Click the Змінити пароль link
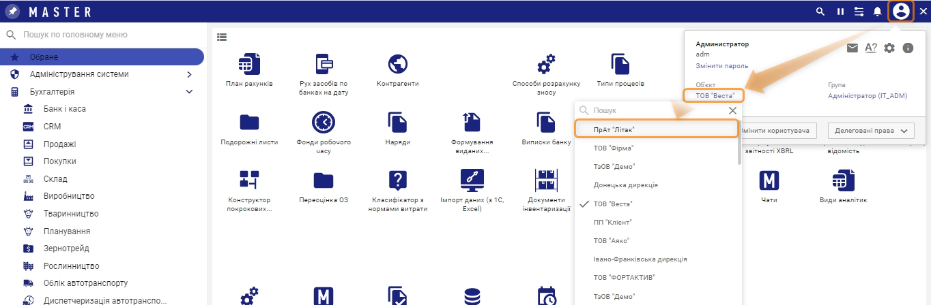 (x=721, y=66)
